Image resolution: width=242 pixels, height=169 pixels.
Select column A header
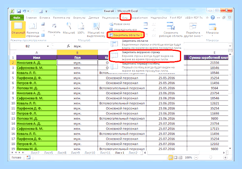coord(37,52)
